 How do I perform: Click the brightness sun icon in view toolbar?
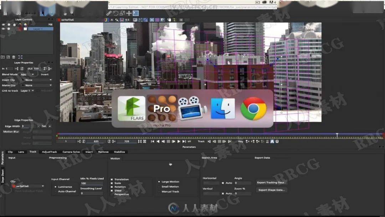181,20
